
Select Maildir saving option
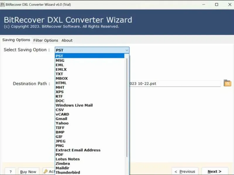tap(90, 168)
